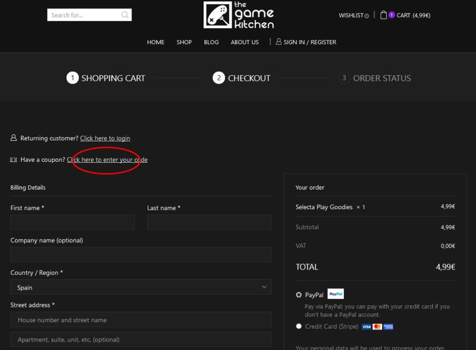The width and height of the screenshot is (476, 350).
Task: Click the Visa card icon
Action: coord(366,327)
